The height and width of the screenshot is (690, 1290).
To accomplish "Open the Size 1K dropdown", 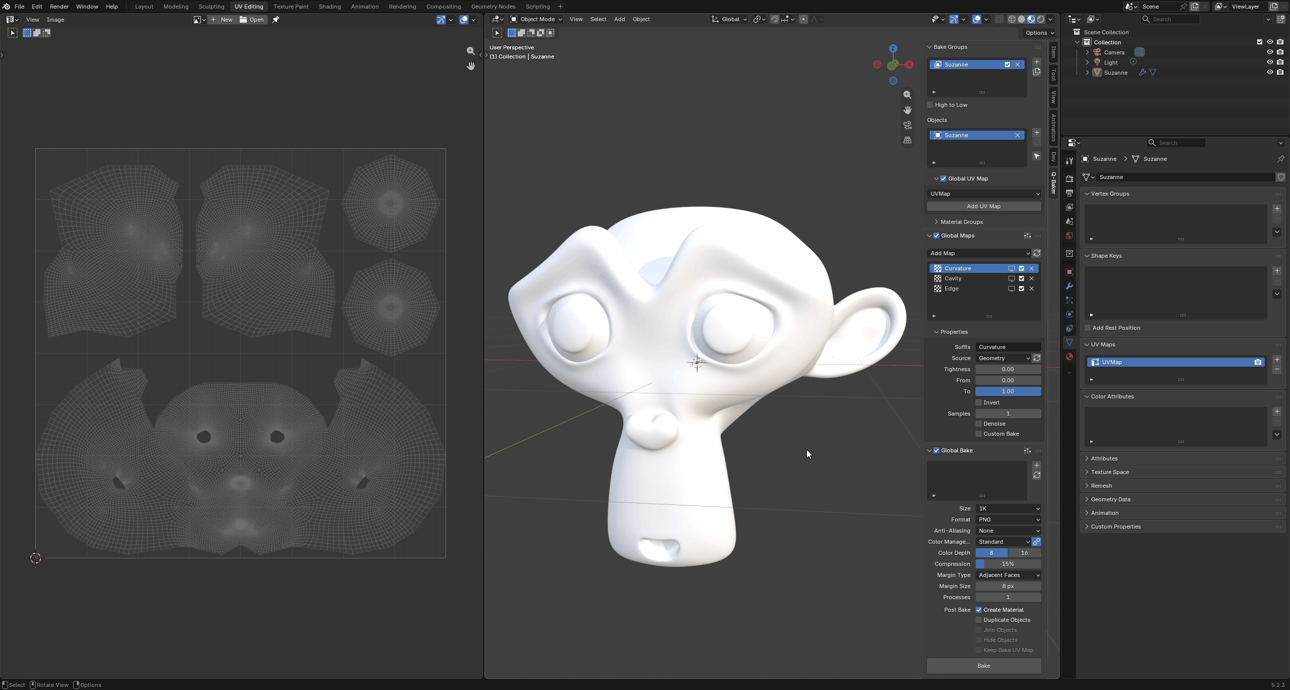I will tap(1008, 508).
